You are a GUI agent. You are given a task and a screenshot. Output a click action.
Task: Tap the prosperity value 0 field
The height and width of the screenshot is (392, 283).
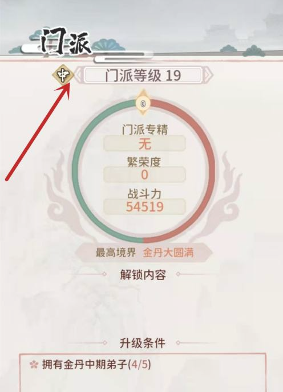(x=144, y=174)
